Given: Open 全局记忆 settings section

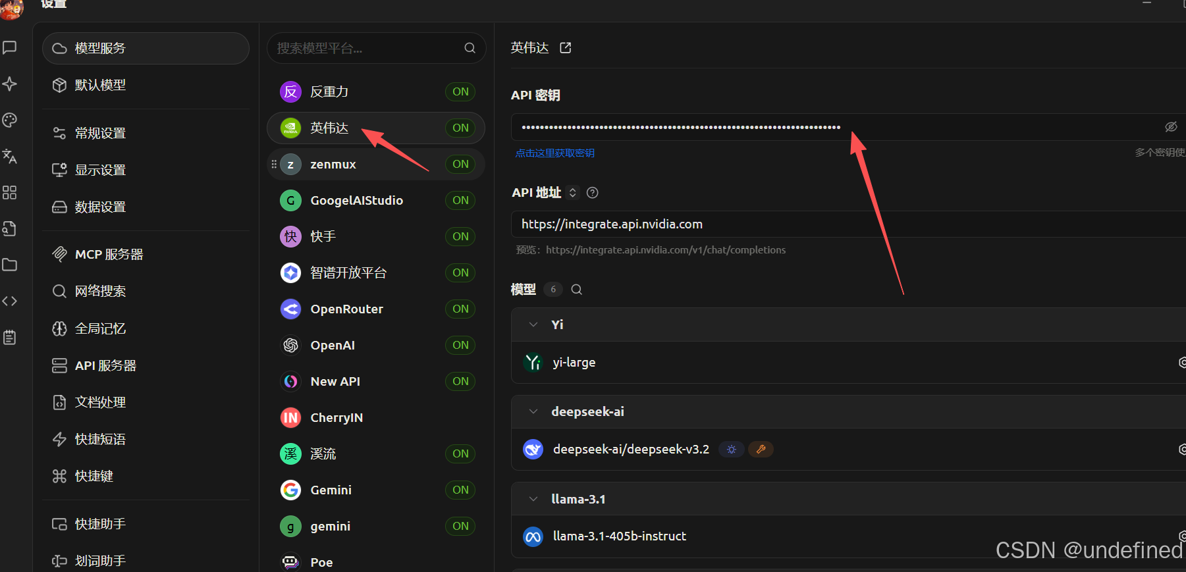Looking at the screenshot, I should (146, 328).
